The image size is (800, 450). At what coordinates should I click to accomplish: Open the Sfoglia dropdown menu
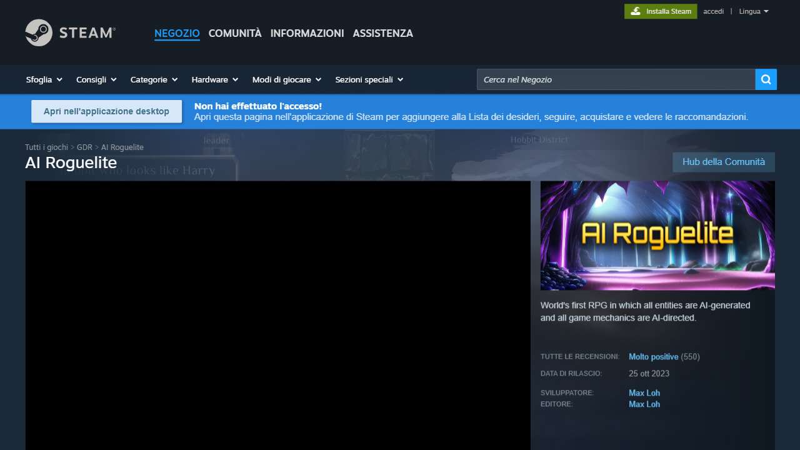43,79
